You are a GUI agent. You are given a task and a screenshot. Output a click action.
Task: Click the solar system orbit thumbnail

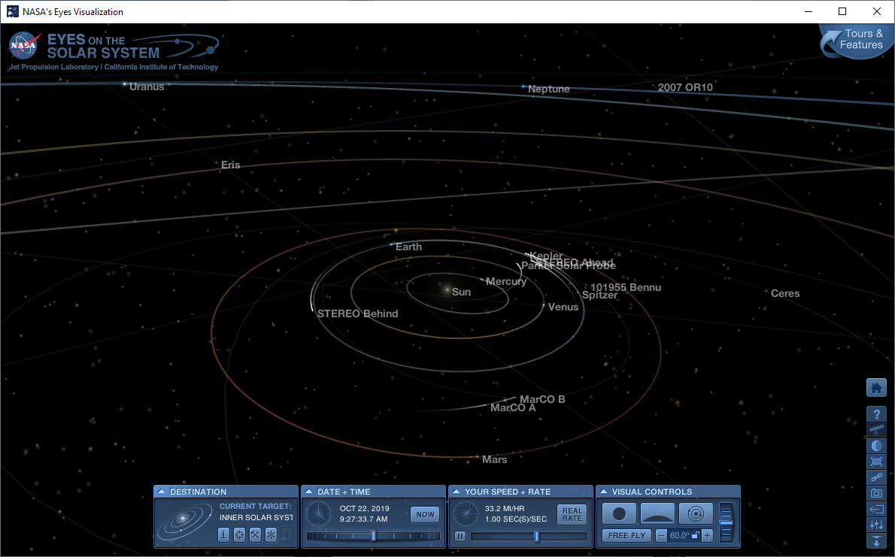[x=184, y=520]
